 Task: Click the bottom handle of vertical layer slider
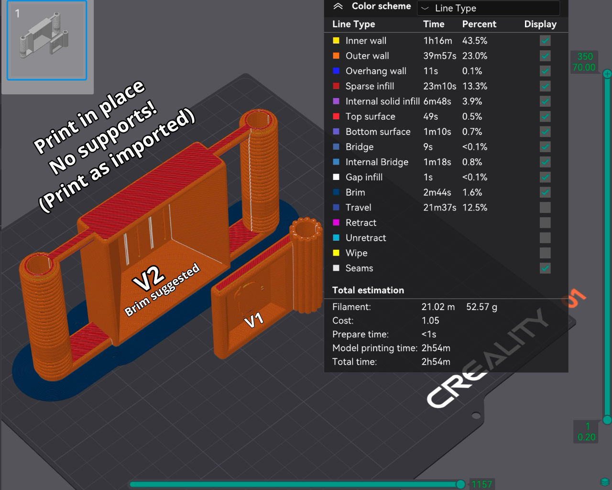click(x=607, y=420)
